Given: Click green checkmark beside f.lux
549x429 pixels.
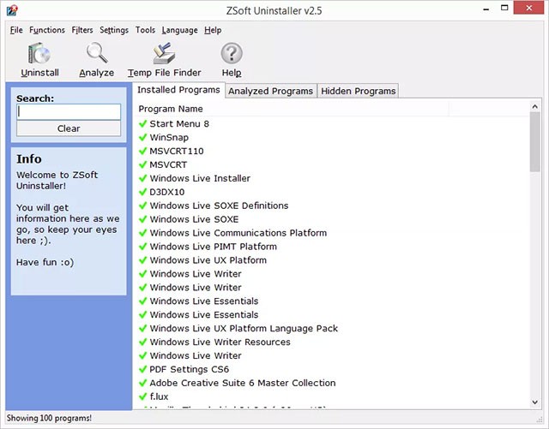Looking at the screenshot, I should click(x=142, y=396).
